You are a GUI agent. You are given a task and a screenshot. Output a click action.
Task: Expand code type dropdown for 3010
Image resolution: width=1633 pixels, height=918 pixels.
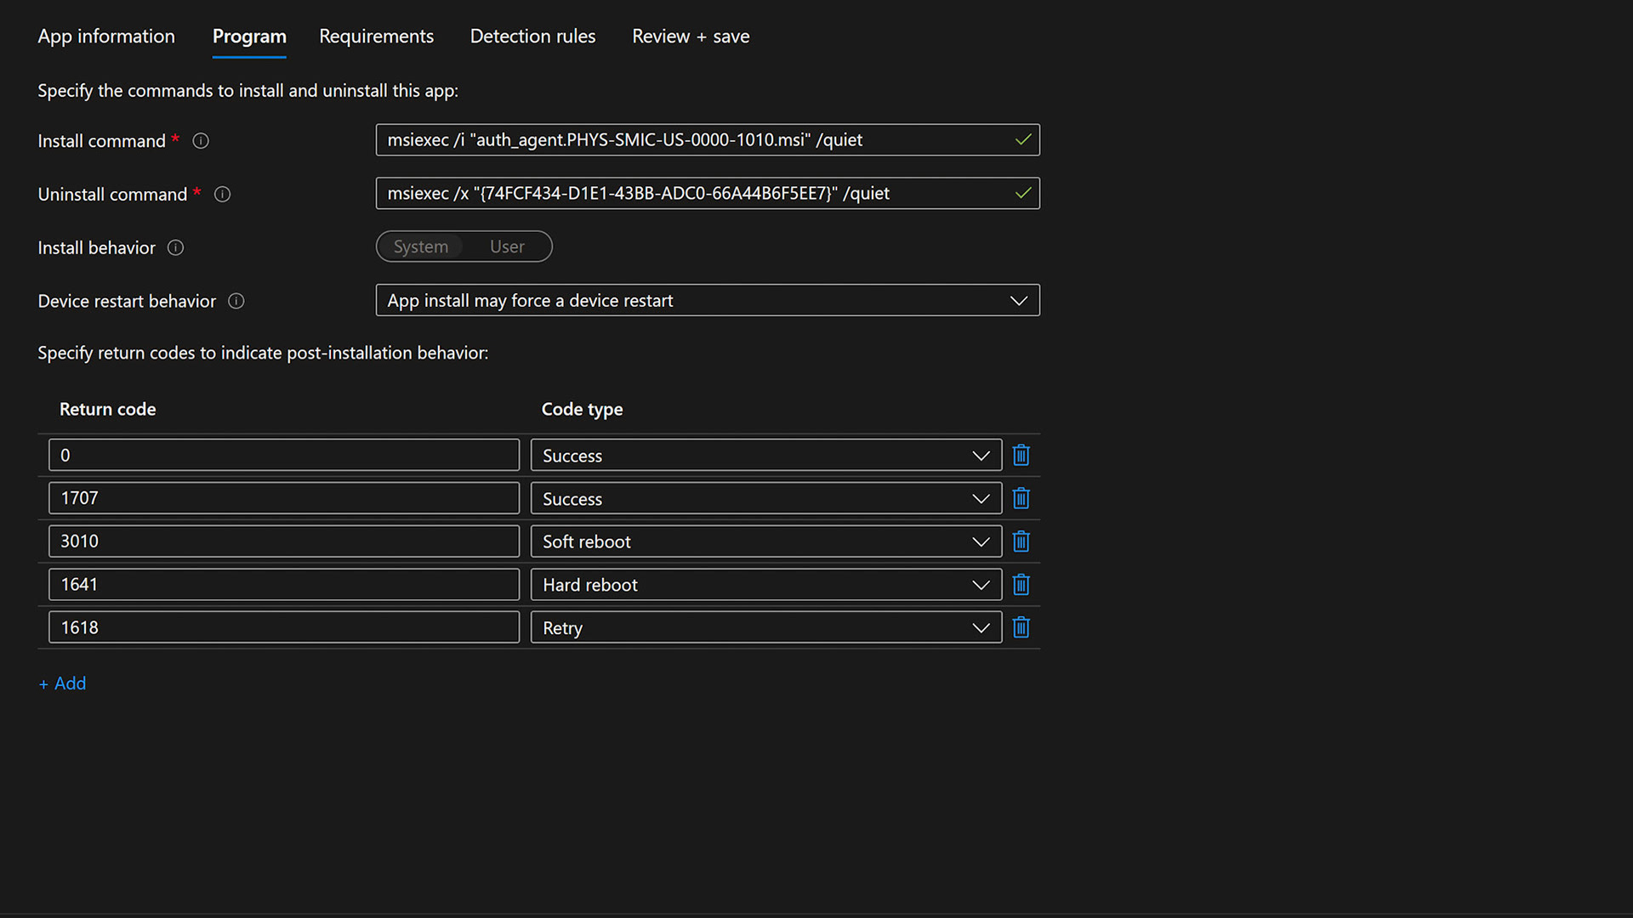[765, 541]
